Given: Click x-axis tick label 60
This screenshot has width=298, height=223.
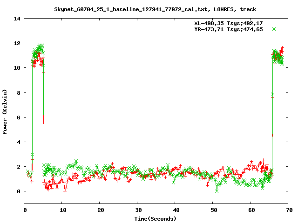Looking at the screenshot, I should (x=251, y=210).
